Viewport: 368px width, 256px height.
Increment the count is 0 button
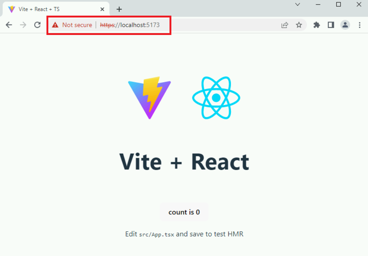[184, 212]
